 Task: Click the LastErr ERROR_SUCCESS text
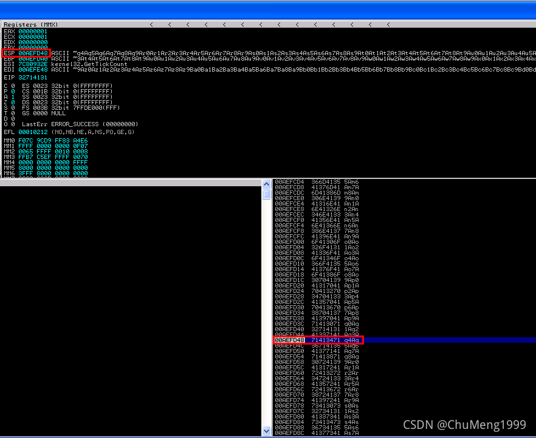pyautogui.click(x=80, y=124)
